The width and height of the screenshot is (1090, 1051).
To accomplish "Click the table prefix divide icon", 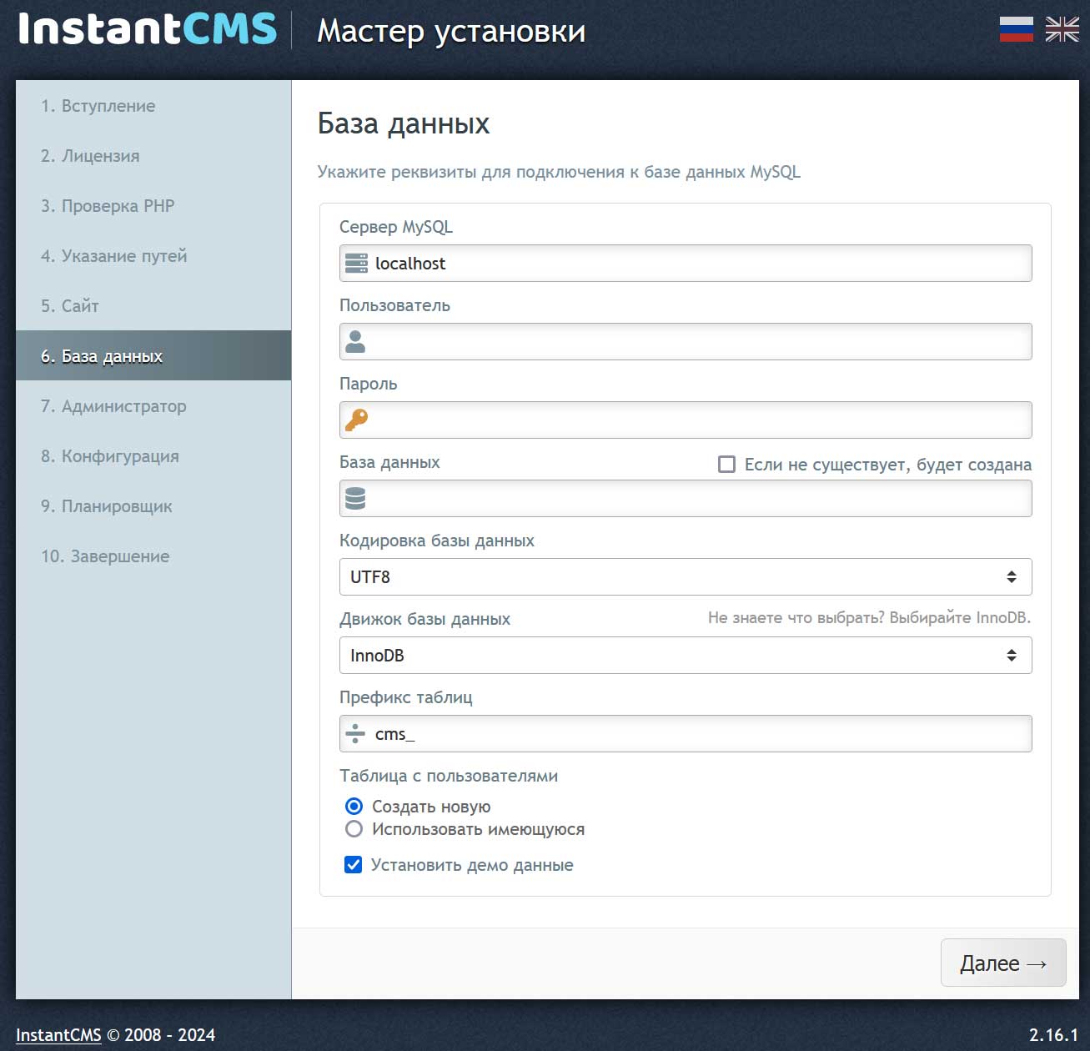I will pos(355,733).
